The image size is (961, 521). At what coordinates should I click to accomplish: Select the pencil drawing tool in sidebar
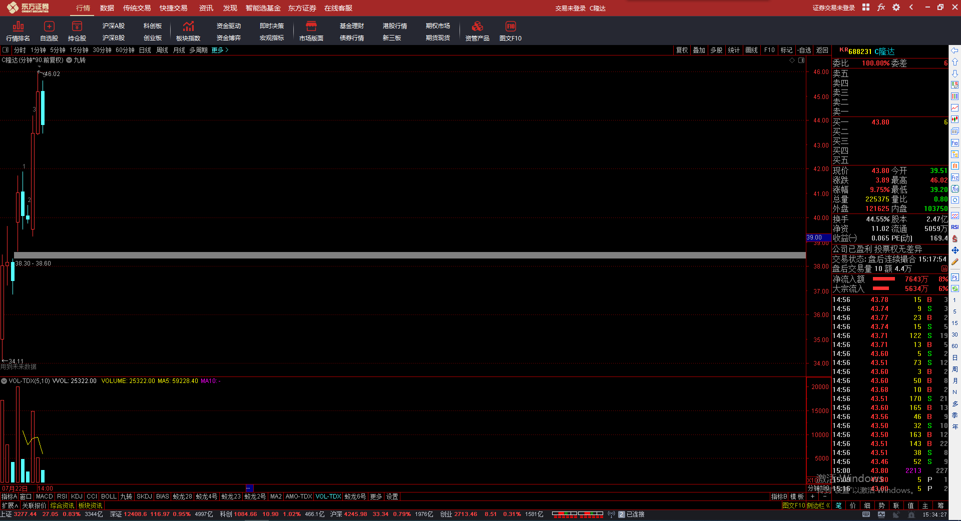[955, 261]
